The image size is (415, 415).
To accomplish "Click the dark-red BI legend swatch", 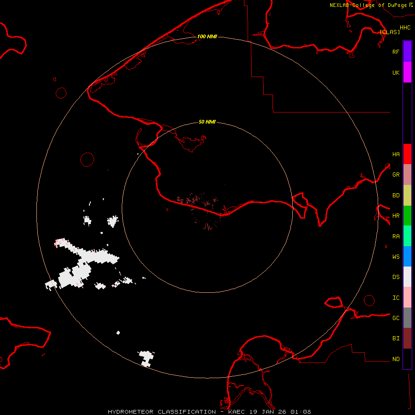I will point(407,338).
